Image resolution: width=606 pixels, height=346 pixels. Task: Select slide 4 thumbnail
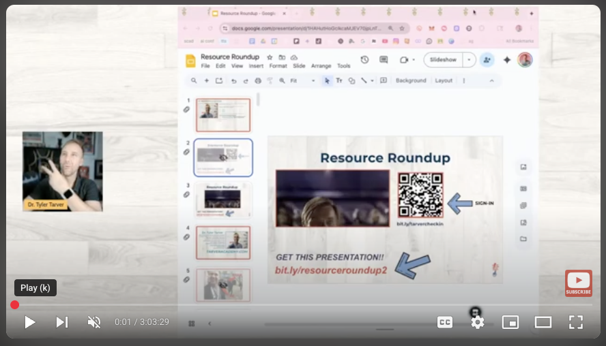click(223, 242)
